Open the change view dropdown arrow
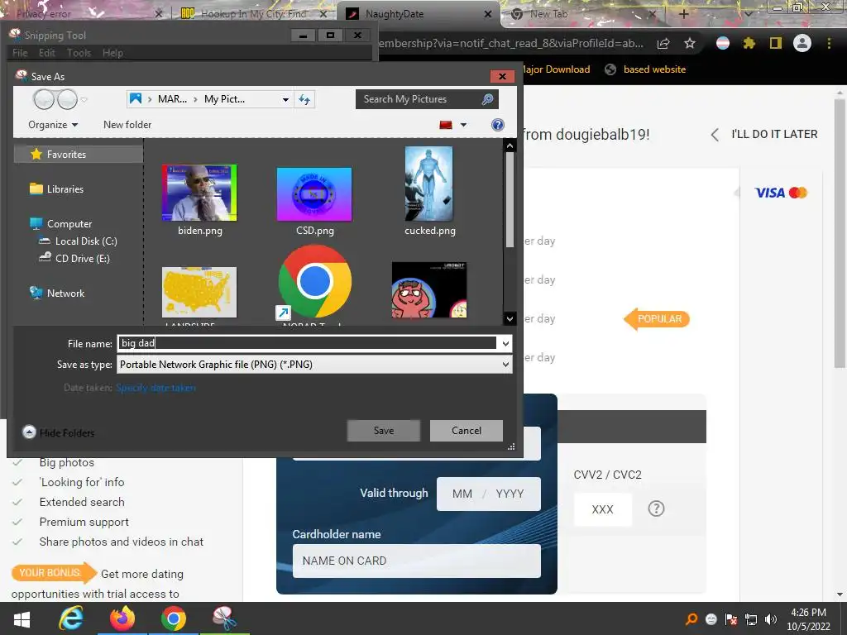The width and height of the screenshot is (847, 635). (463, 125)
